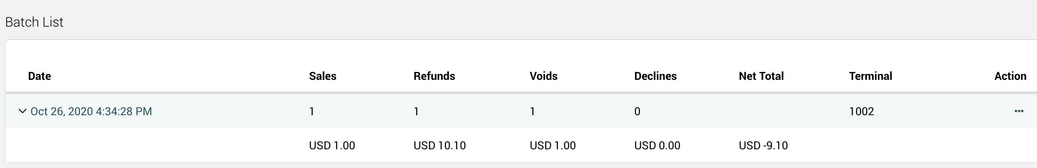The image size is (1037, 168).
Task: Select terminal number 1002 in the row
Action: (861, 111)
